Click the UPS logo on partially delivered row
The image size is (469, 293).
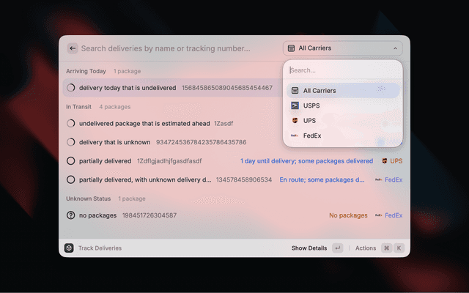[x=385, y=160]
